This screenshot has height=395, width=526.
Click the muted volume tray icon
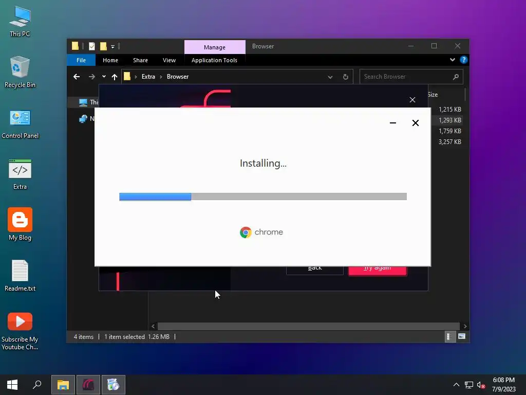point(481,385)
